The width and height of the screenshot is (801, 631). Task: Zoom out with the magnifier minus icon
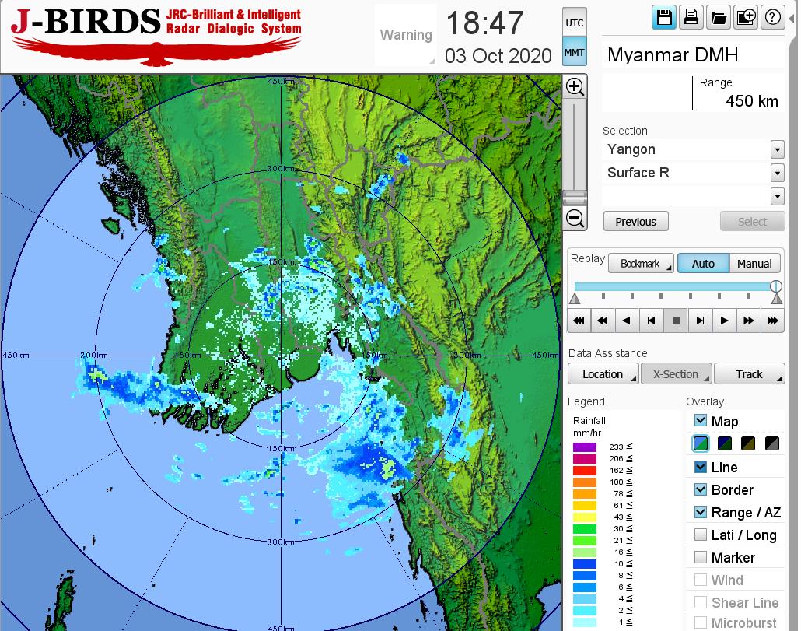(x=575, y=218)
